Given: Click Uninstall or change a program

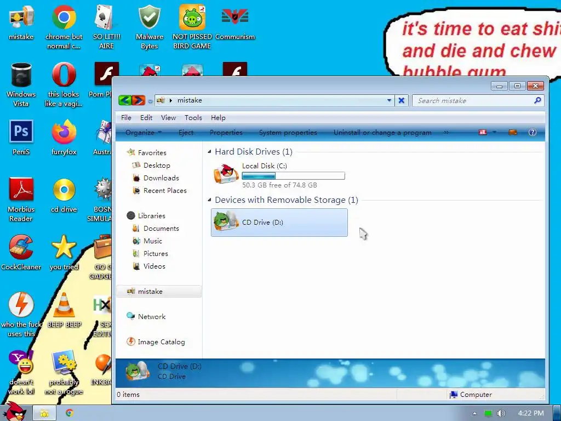Looking at the screenshot, I should (382, 133).
